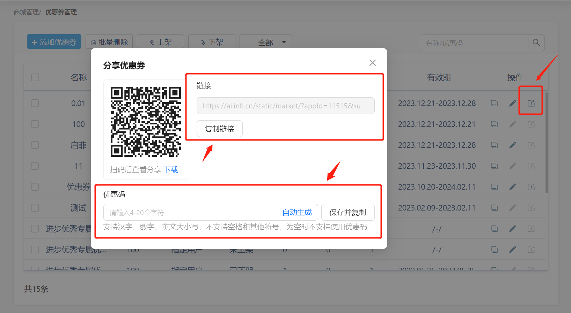Click the 下载 link under the QR code
Viewport: 571px width, 313px height.
pyautogui.click(x=171, y=170)
